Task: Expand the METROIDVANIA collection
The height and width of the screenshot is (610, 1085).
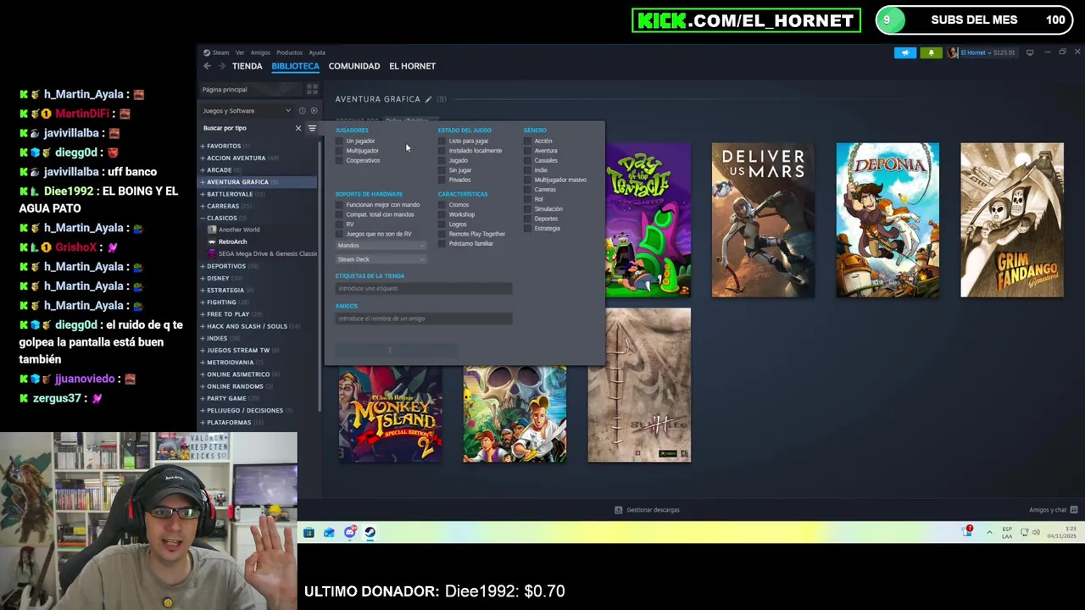Action: click(203, 362)
